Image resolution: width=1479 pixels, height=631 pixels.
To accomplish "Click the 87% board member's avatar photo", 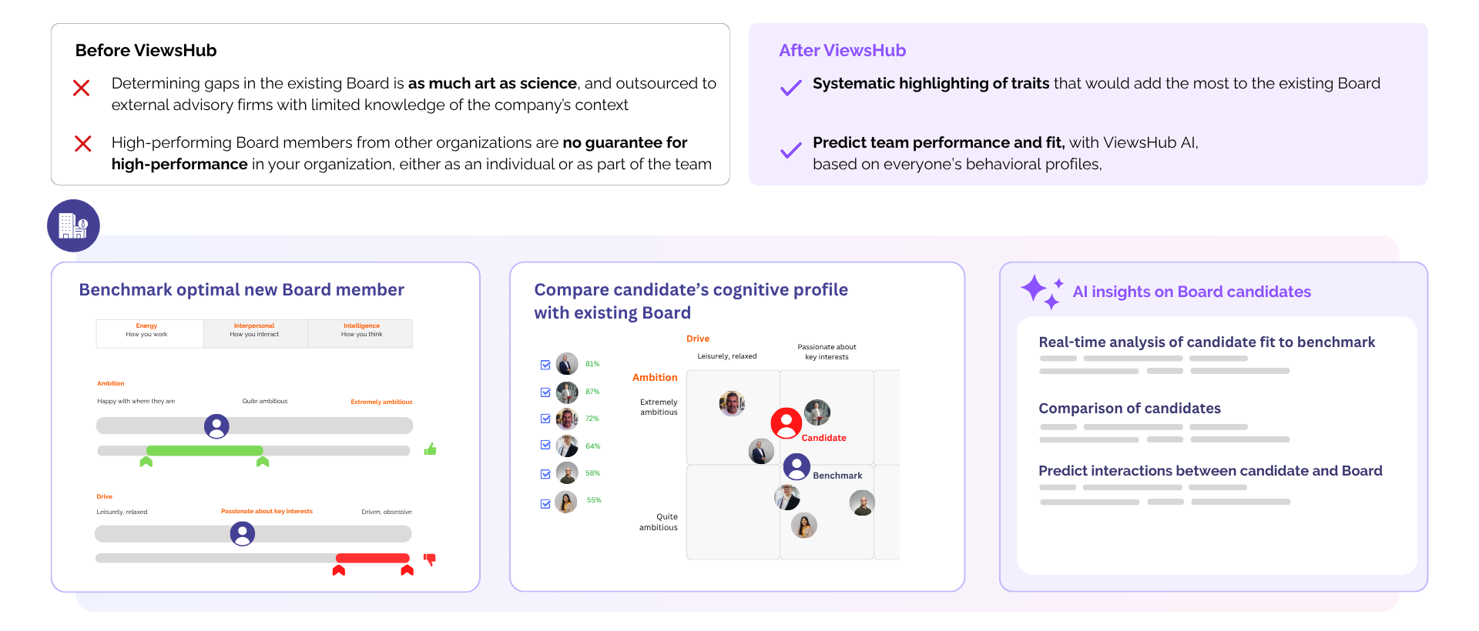I will [567, 392].
